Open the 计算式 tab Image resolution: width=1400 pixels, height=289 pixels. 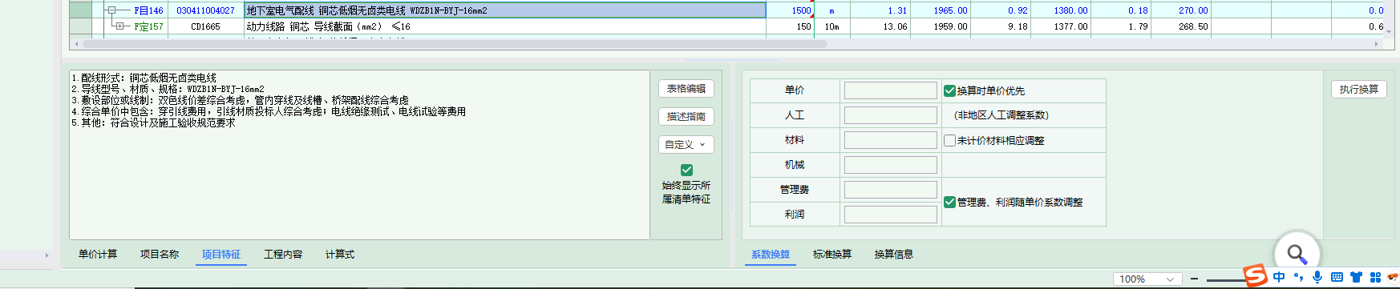[340, 254]
